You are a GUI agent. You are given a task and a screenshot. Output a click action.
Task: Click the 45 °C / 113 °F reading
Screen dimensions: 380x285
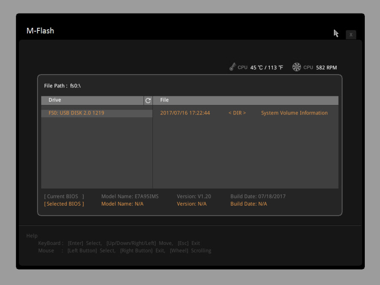(x=266, y=68)
